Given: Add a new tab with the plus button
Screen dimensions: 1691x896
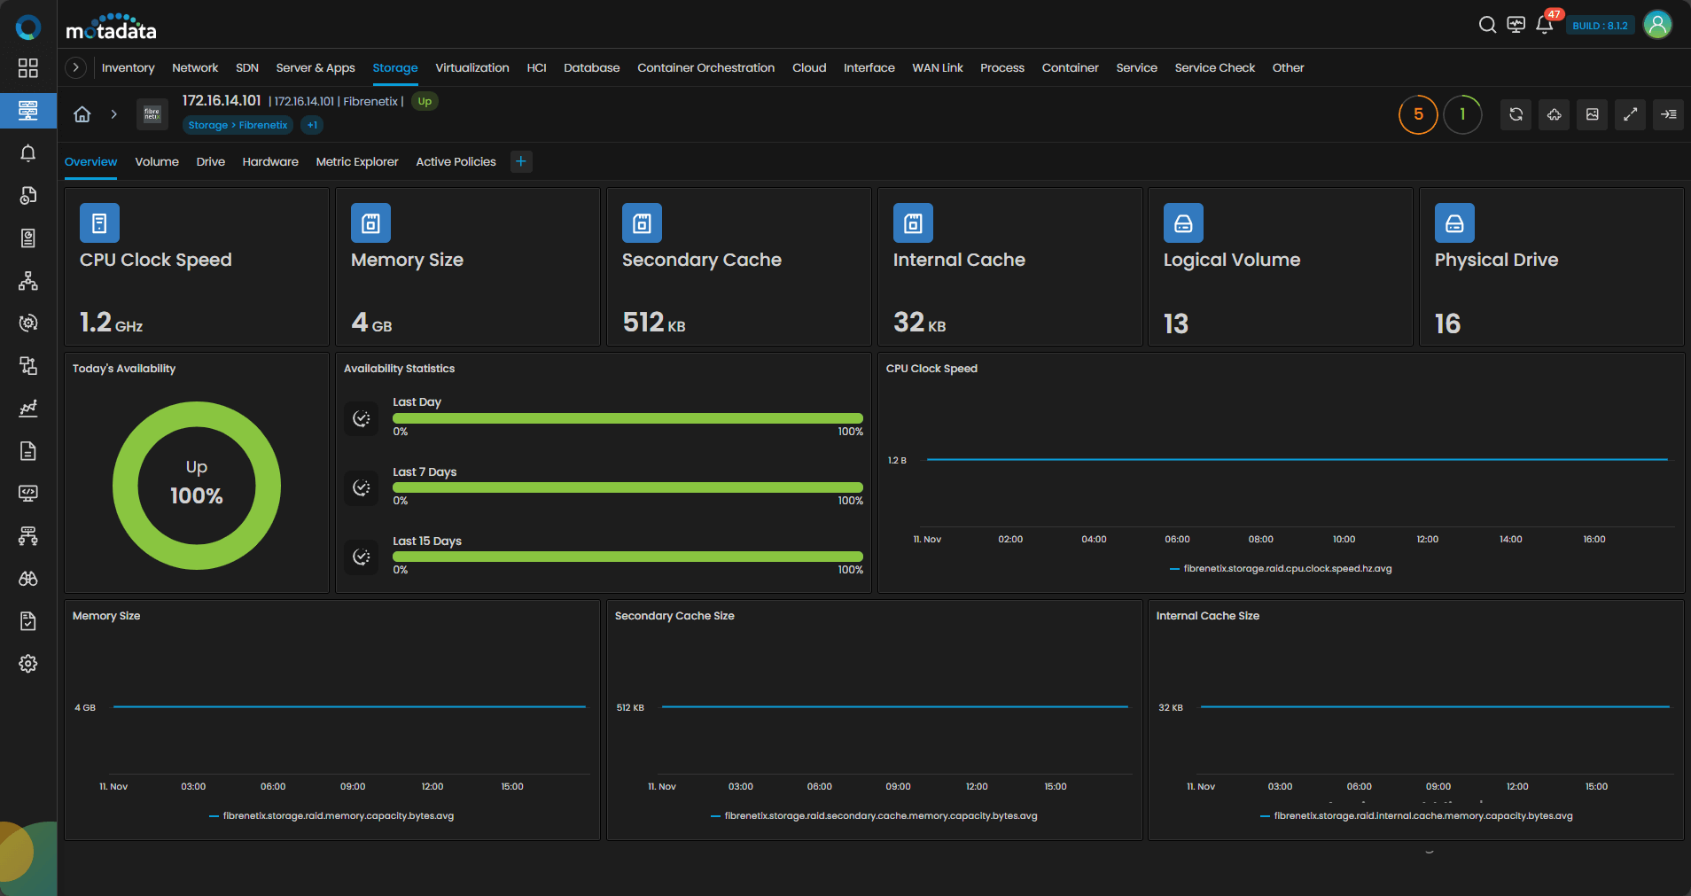Looking at the screenshot, I should click(521, 161).
